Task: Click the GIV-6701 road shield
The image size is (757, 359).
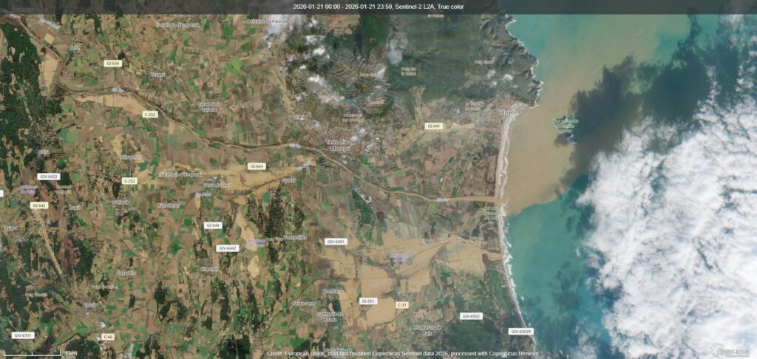Action: pyautogui.click(x=23, y=335)
